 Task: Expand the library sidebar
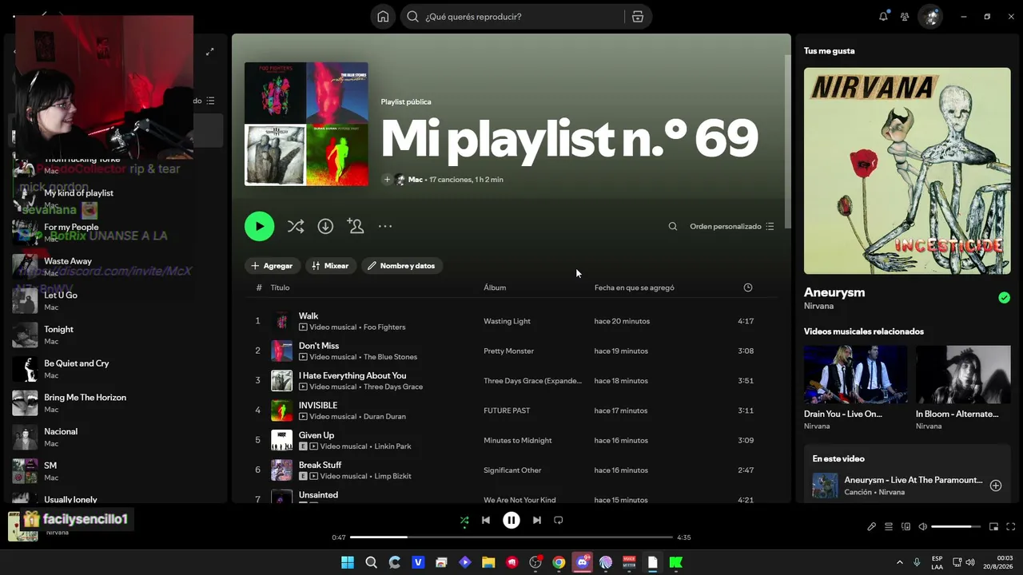click(x=210, y=52)
